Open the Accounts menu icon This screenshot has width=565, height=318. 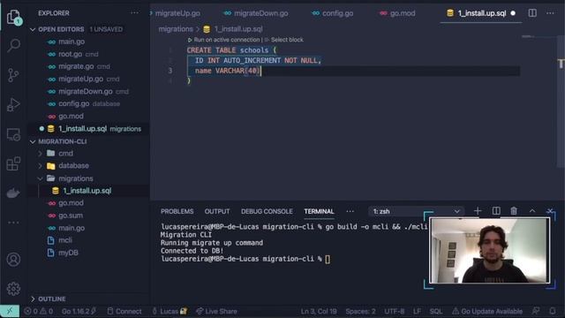click(14, 260)
